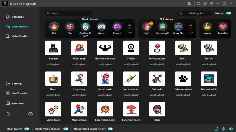Go to previous VoiceMeme page arrow

[191, 25]
